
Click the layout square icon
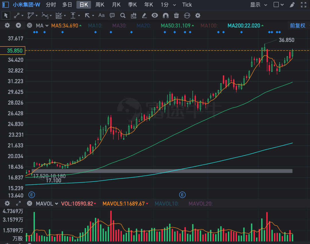276,5
